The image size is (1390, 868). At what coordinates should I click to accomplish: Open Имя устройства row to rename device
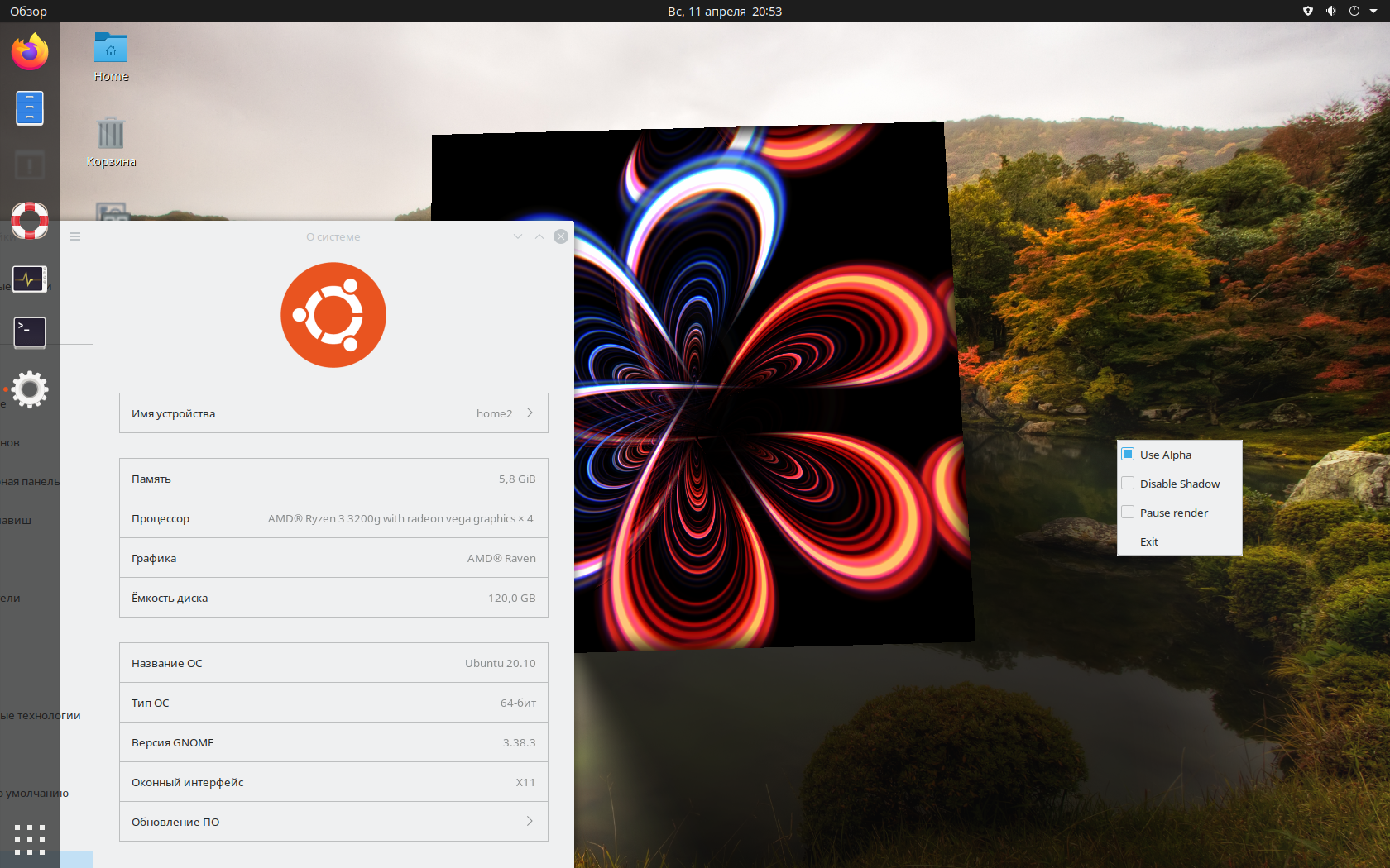click(333, 413)
